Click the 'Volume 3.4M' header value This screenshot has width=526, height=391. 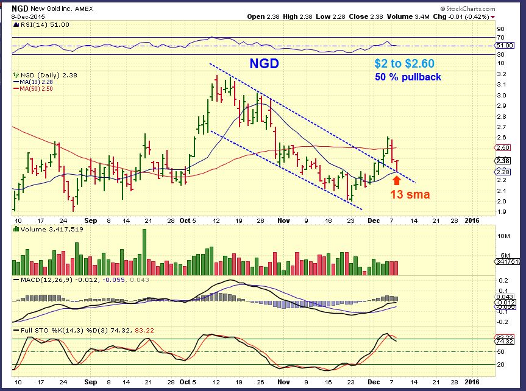click(408, 16)
